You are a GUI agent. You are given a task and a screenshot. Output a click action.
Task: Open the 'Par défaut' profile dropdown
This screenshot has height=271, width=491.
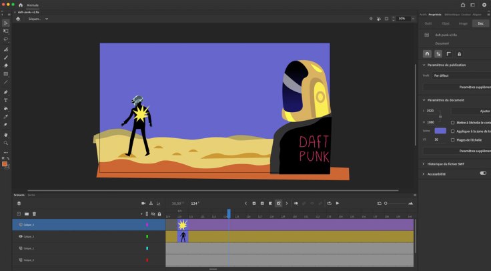(462, 75)
